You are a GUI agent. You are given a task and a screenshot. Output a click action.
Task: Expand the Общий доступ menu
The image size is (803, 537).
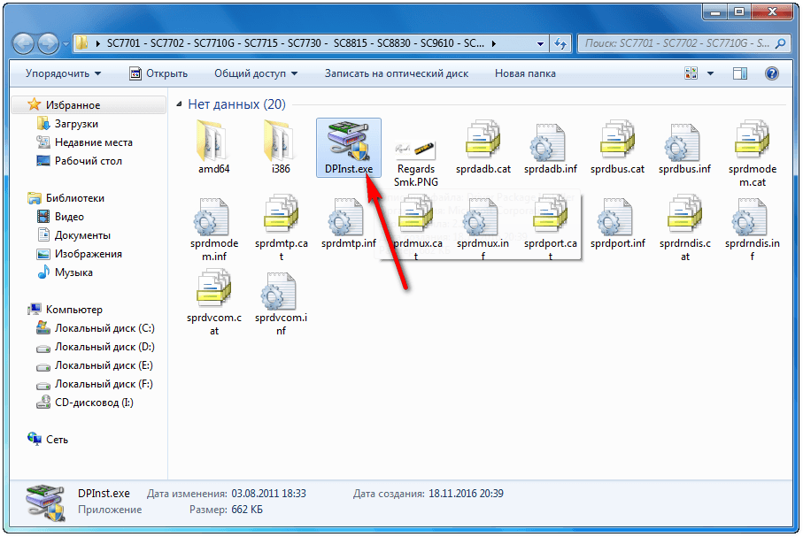(256, 73)
